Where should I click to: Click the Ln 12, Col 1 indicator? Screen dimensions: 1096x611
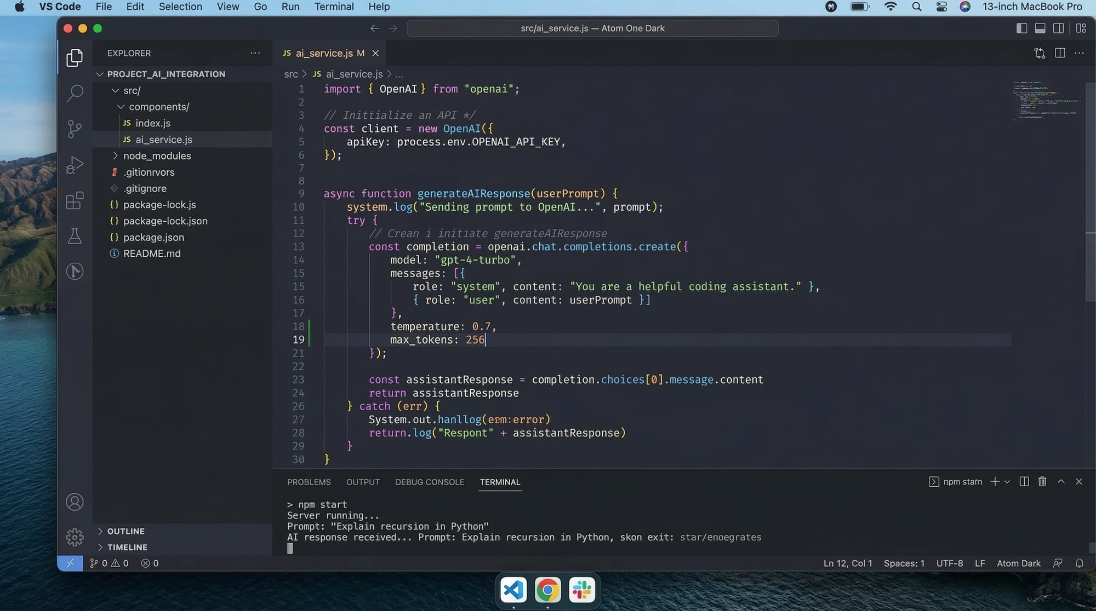[x=847, y=563]
